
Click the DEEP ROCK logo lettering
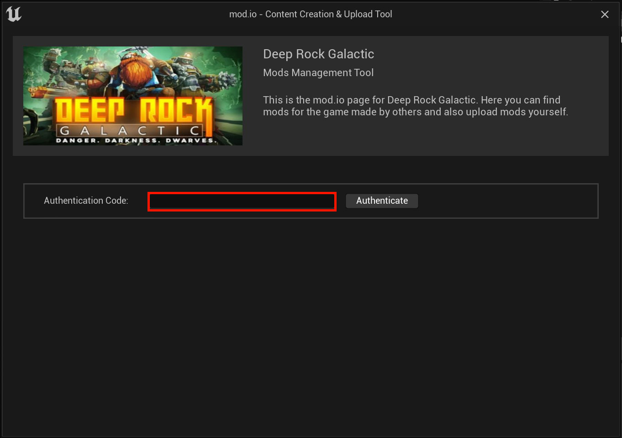[134, 112]
